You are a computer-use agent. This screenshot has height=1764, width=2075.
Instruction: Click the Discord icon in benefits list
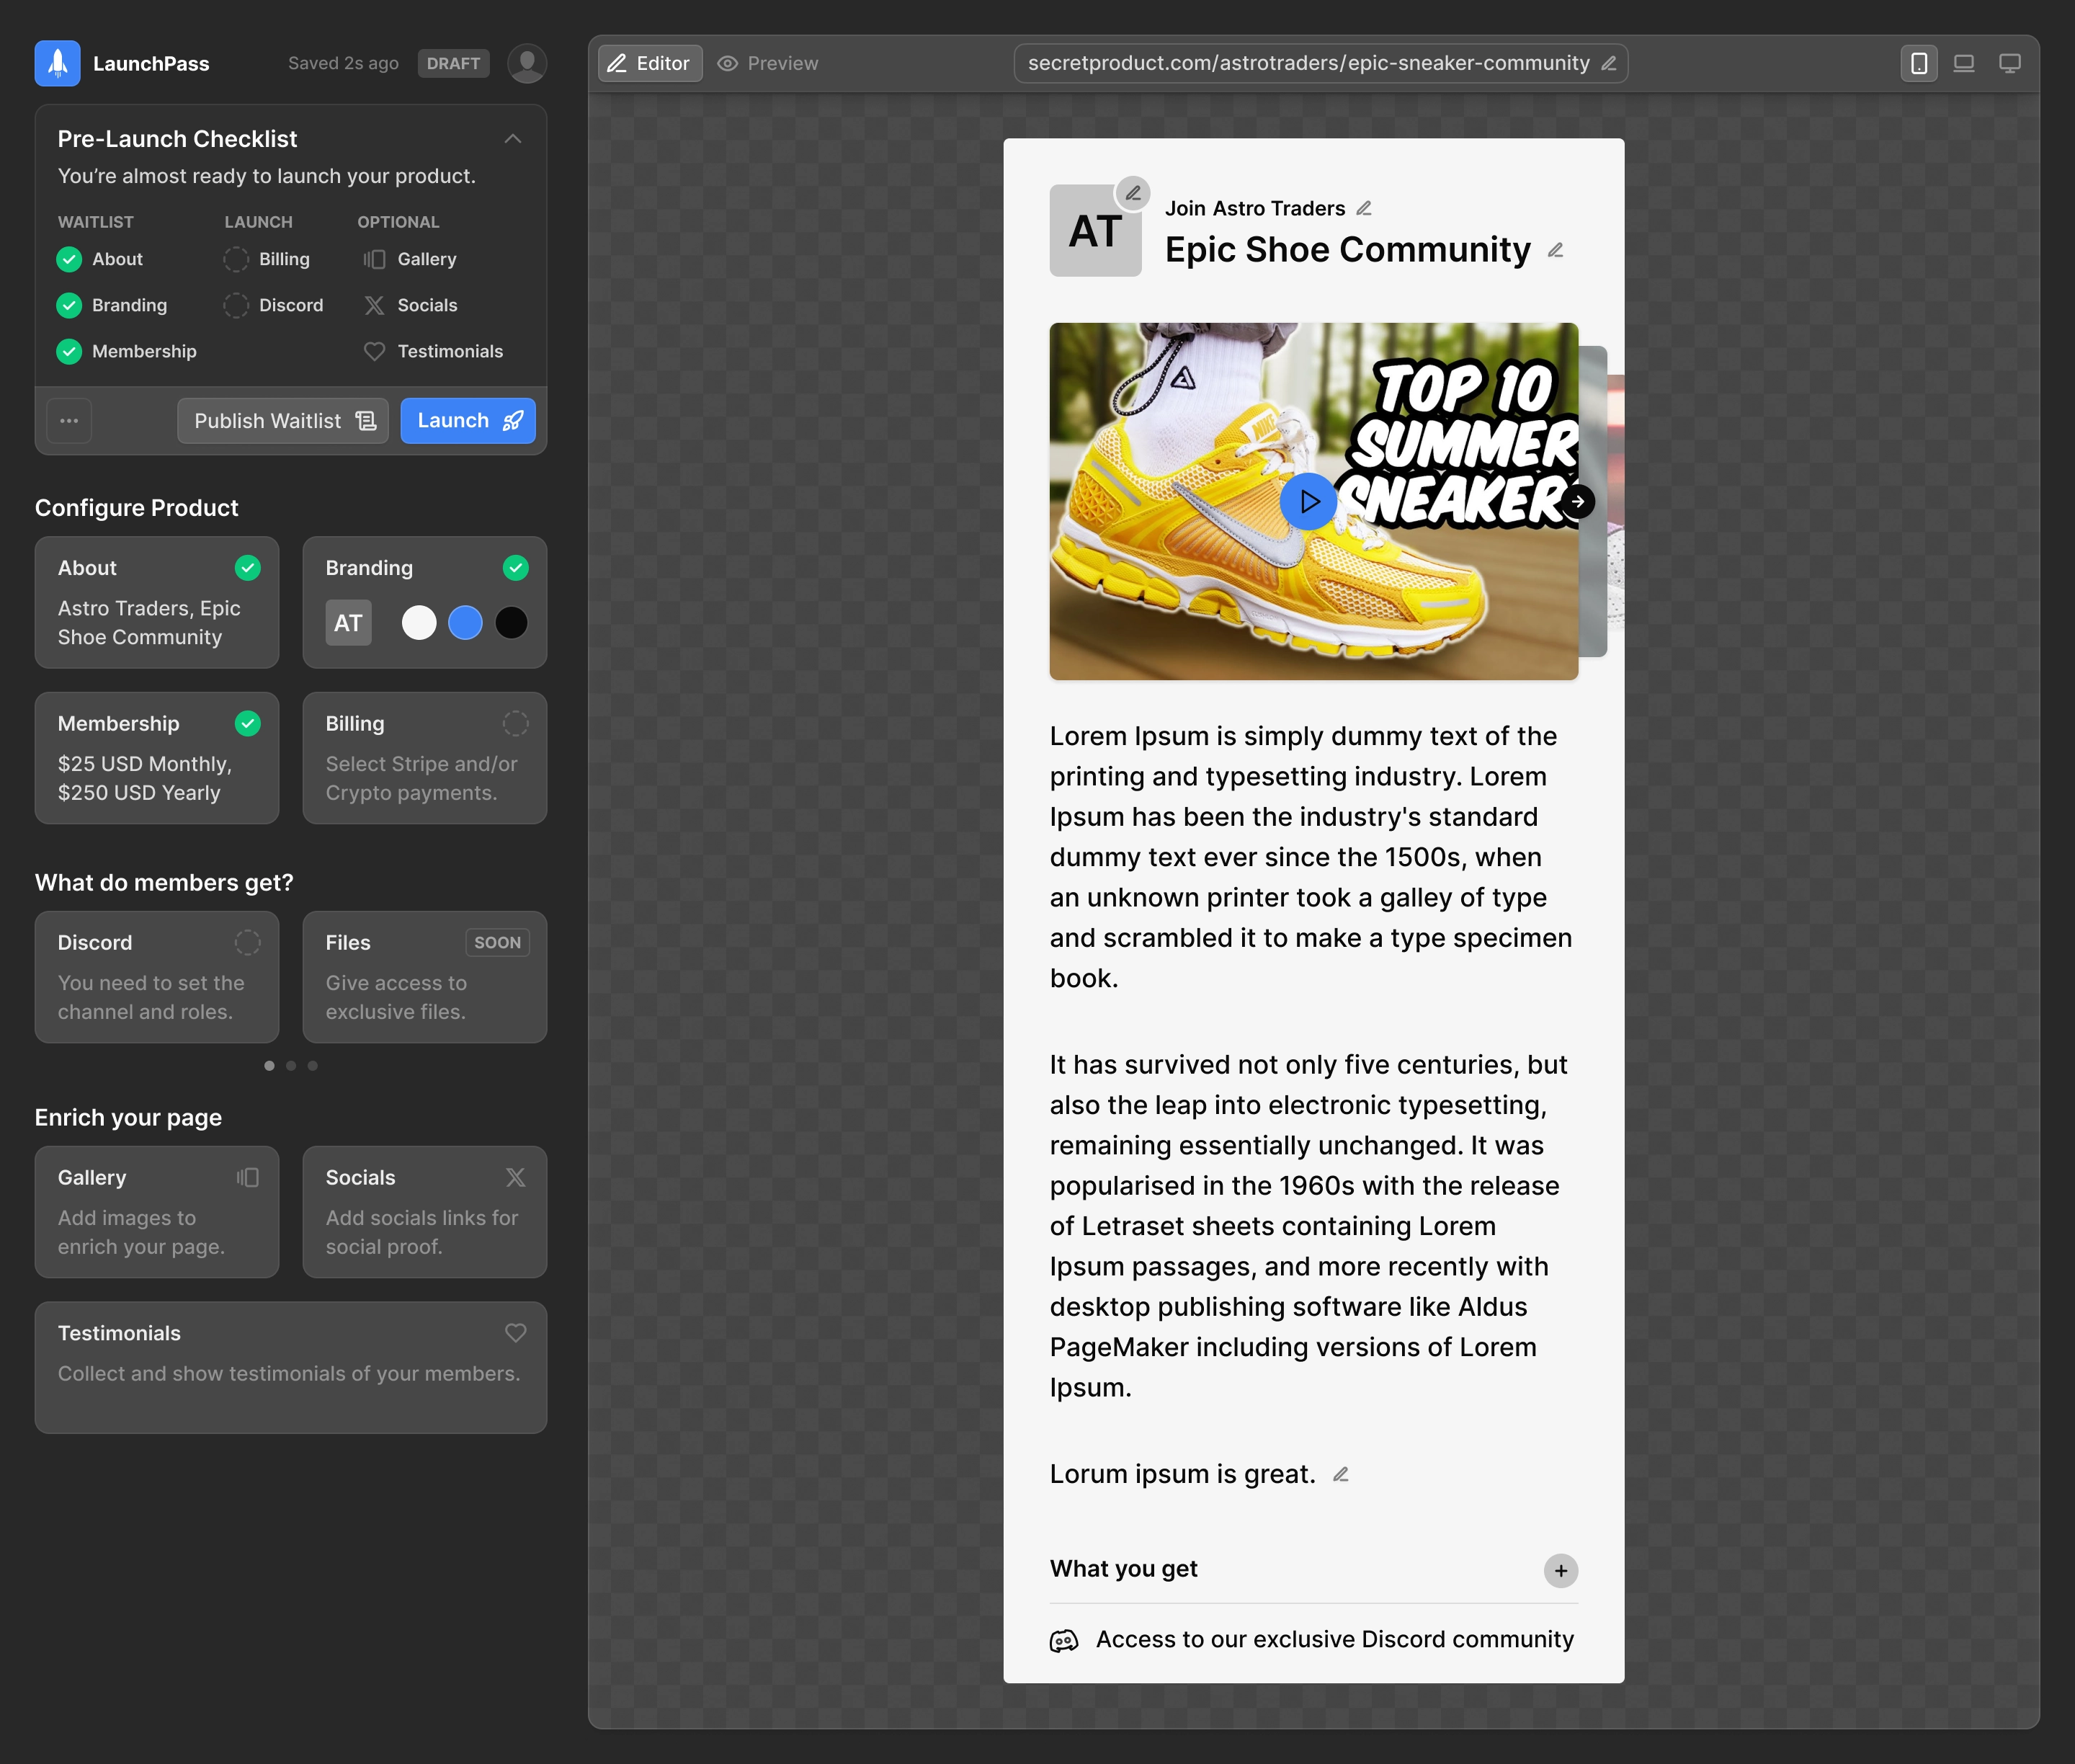coord(1064,1640)
